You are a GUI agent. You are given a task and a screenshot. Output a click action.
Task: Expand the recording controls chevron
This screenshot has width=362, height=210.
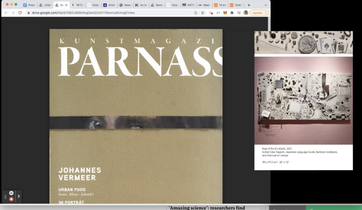point(18,196)
